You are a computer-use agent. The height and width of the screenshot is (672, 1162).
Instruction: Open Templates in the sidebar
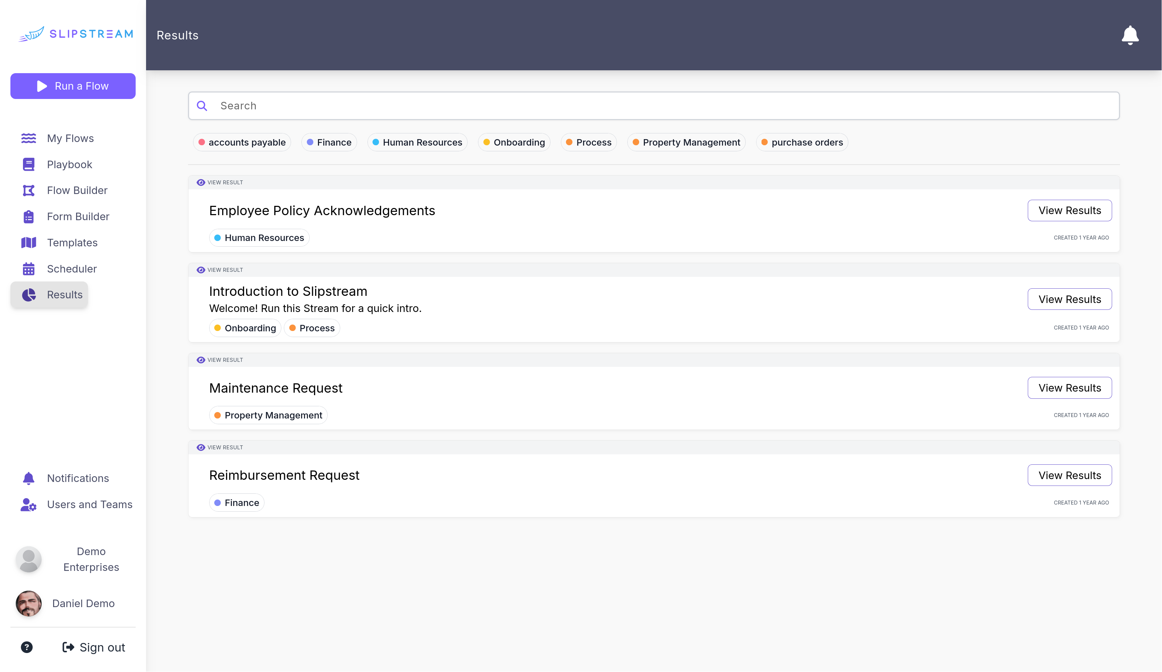coord(72,242)
